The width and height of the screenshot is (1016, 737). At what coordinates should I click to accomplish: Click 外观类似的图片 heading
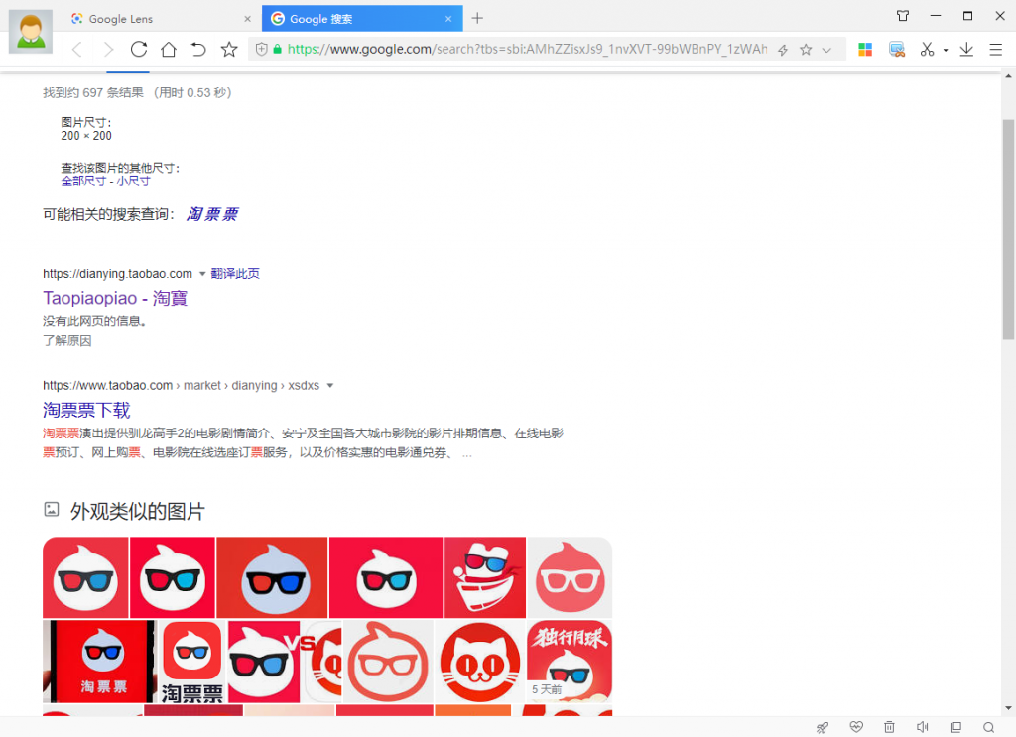137,512
